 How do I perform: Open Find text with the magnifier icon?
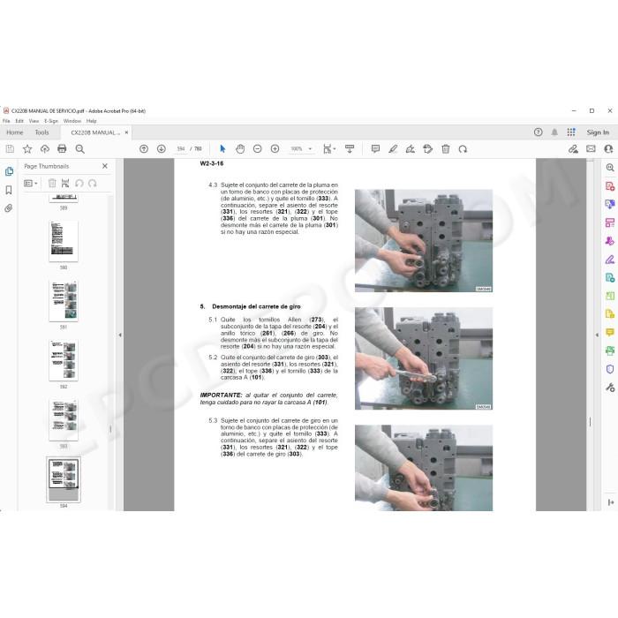80,149
